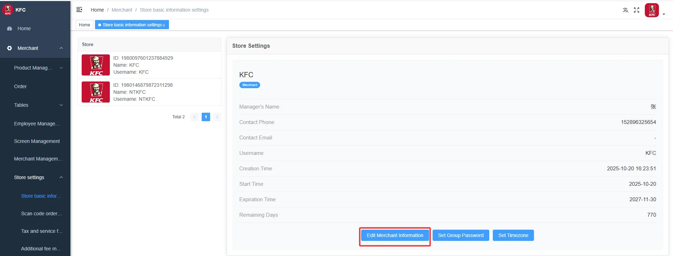Click Set Timezone button
The width and height of the screenshot is (673, 256).
coord(513,235)
